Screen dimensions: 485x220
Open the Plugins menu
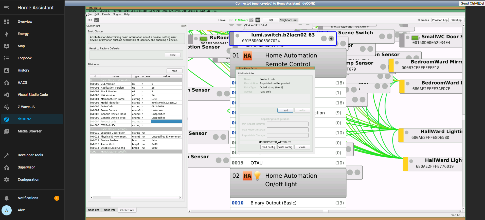(117, 14)
